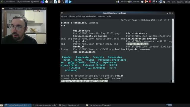Image resolution: width=190 pixels, height=107 pixels.
Task: Click the status URL wiki.debian.org/fr/Network
Action: (84, 81)
